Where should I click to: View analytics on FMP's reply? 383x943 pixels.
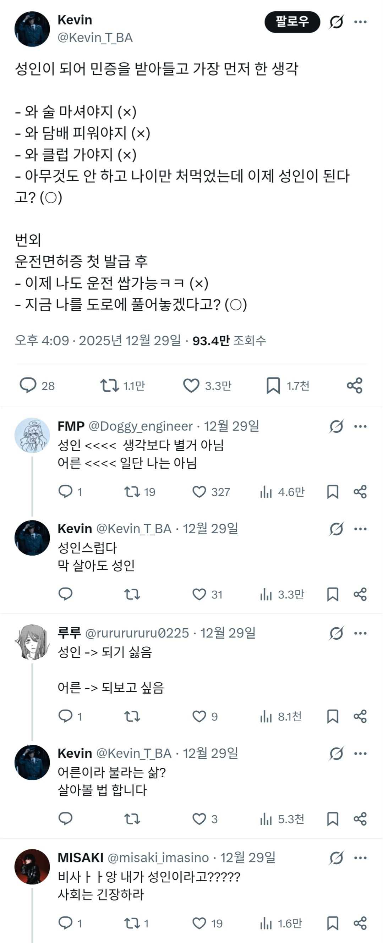(266, 492)
